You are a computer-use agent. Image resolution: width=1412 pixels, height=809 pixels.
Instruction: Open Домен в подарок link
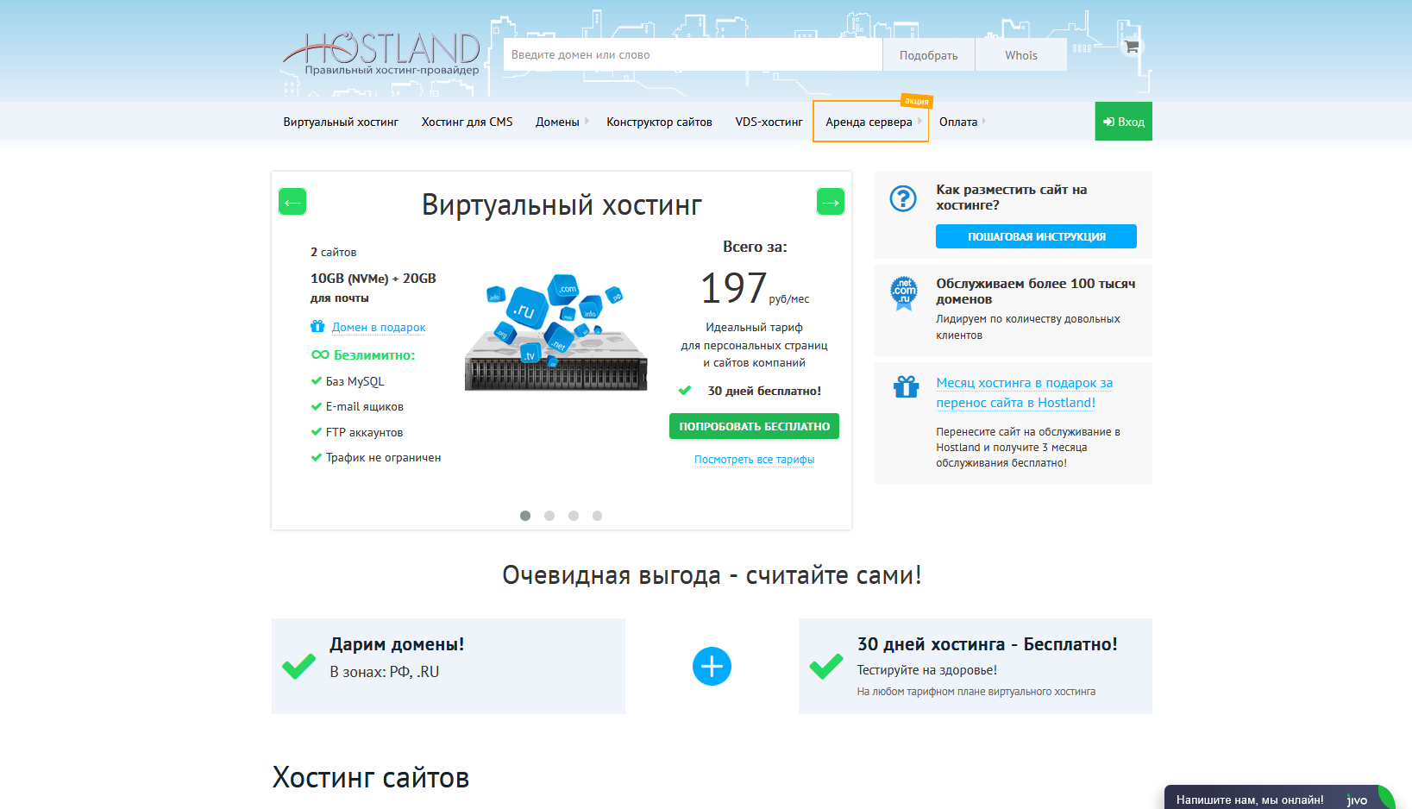pyautogui.click(x=379, y=327)
